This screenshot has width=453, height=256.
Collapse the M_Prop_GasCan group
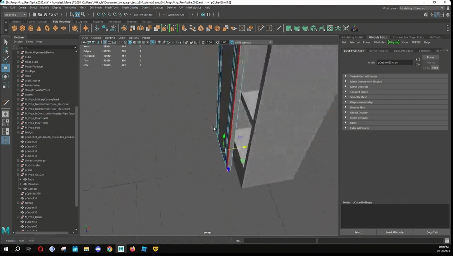click(18, 175)
